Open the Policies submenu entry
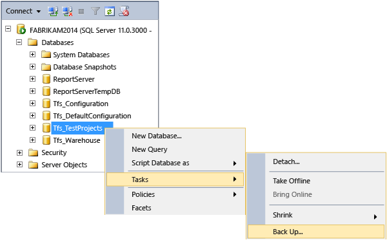 pos(175,194)
